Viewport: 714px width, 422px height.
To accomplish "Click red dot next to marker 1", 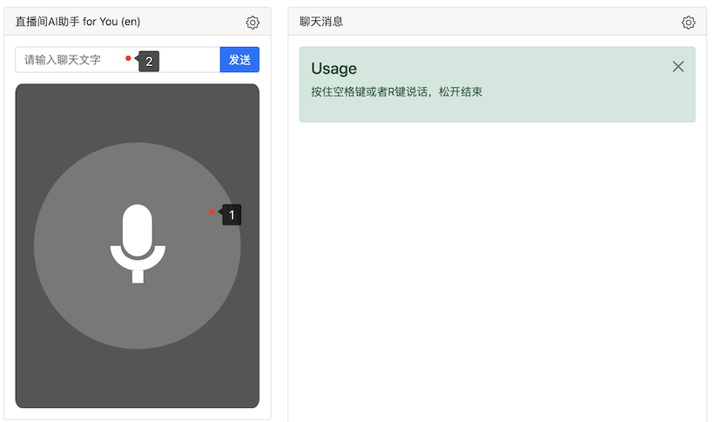I will pos(212,211).
